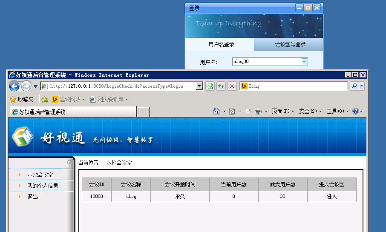
Task: Open a new blank tab button
Action: (x=143, y=112)
